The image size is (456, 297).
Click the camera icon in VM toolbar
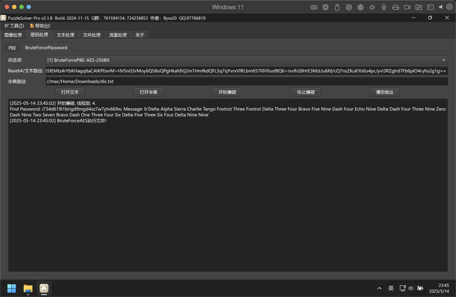407,7
